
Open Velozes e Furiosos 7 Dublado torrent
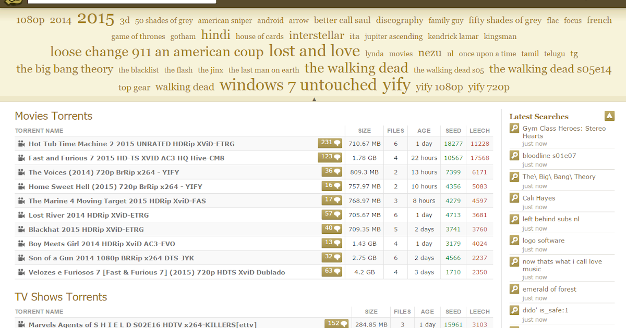tap(157, 272)
